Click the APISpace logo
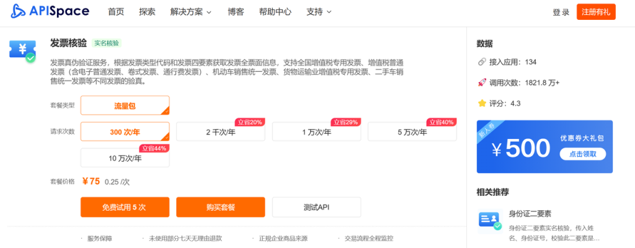Viewport: 635px width, 248px height. [x=50, y=11]
